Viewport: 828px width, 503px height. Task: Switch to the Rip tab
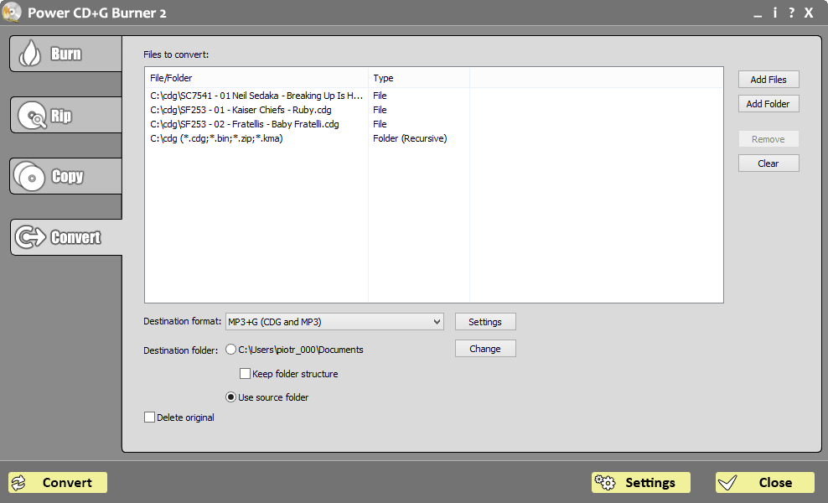pyautogui.click(x=67, y=114)
